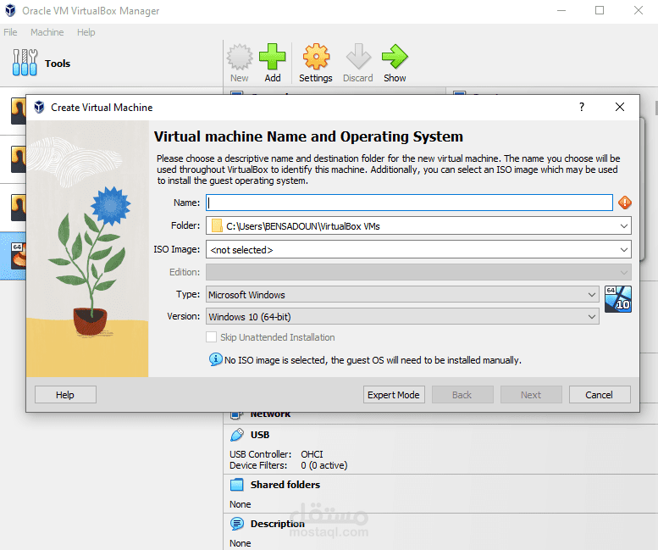Image resolution: width=658 pixels, height=550 pixels.
Task: Click the green Show arrow icon
Action: click(x=395, y=57)
